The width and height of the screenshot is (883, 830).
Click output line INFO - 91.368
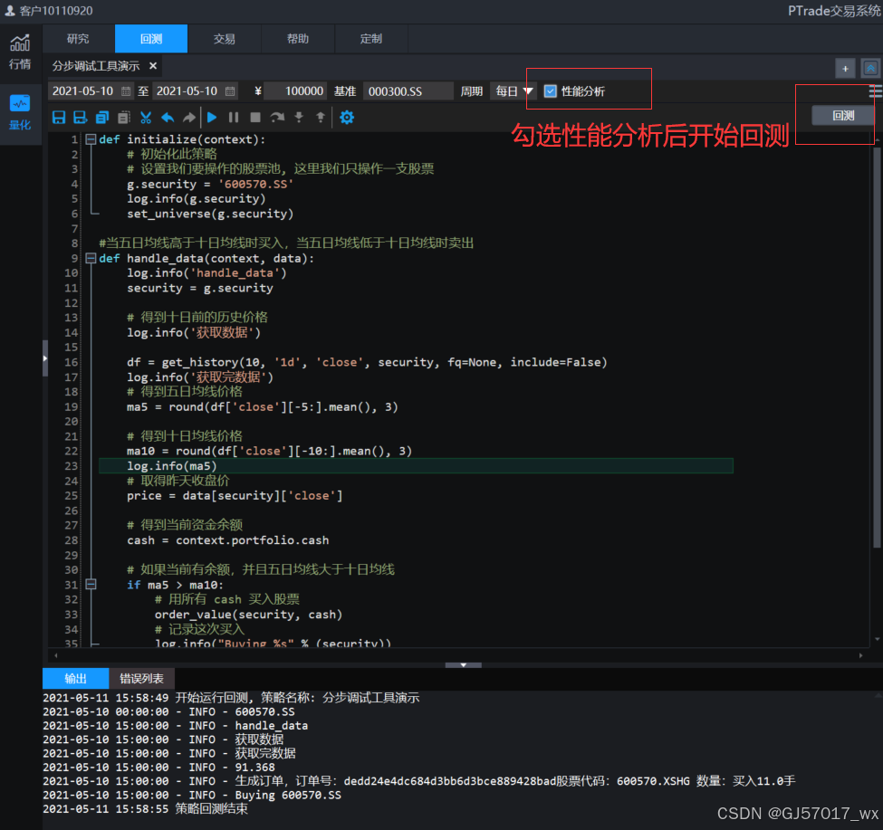[158, 768]
